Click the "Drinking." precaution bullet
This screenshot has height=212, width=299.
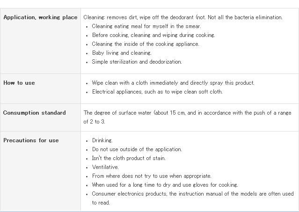(102, 140)
